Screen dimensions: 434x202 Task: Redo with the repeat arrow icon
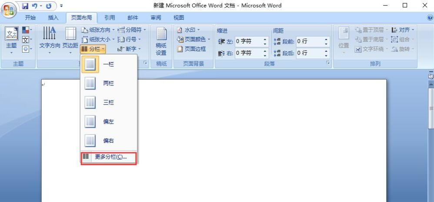48,6
